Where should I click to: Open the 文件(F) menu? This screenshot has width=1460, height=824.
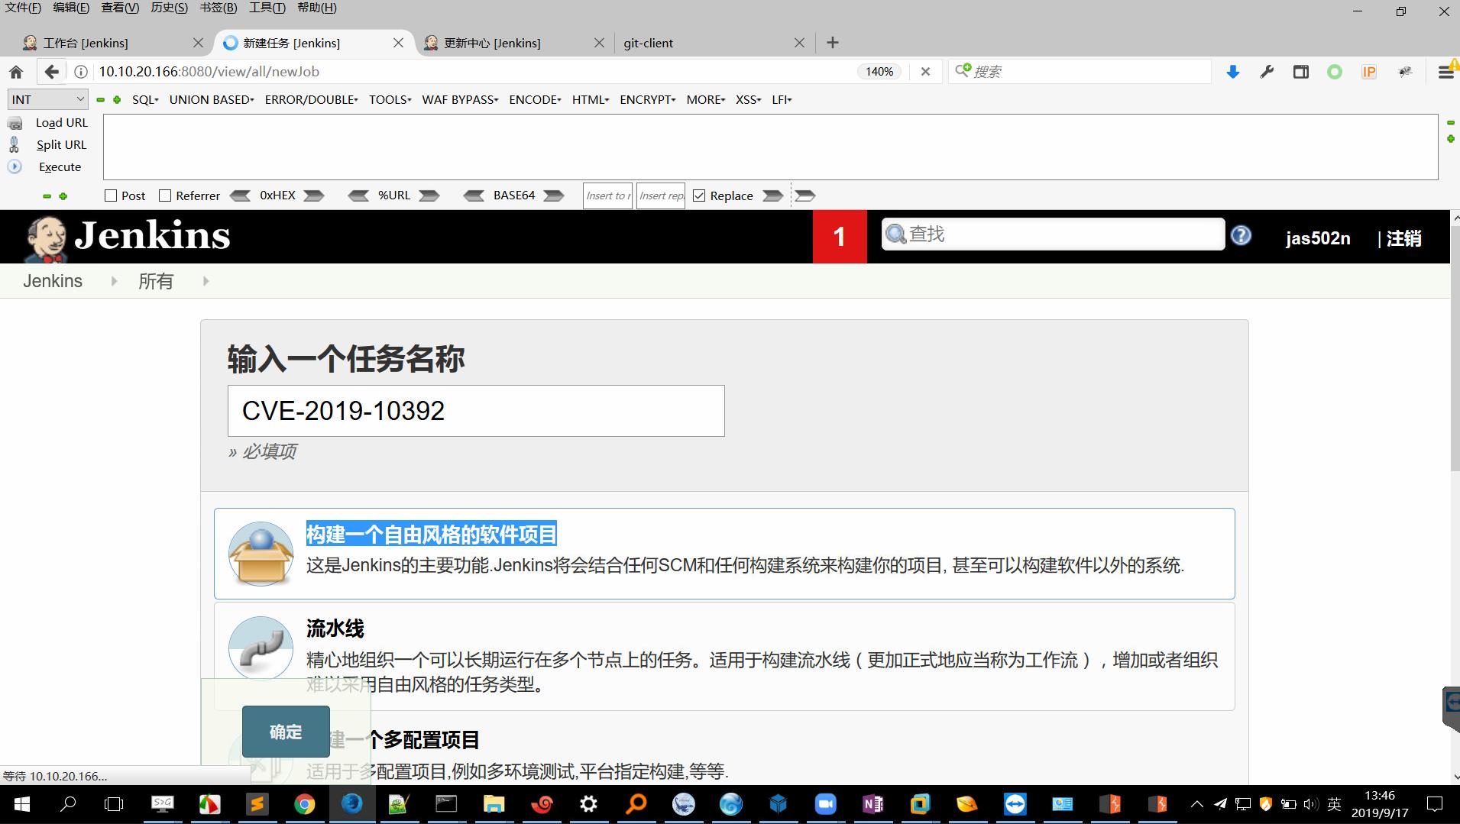[x=23, y=8]
